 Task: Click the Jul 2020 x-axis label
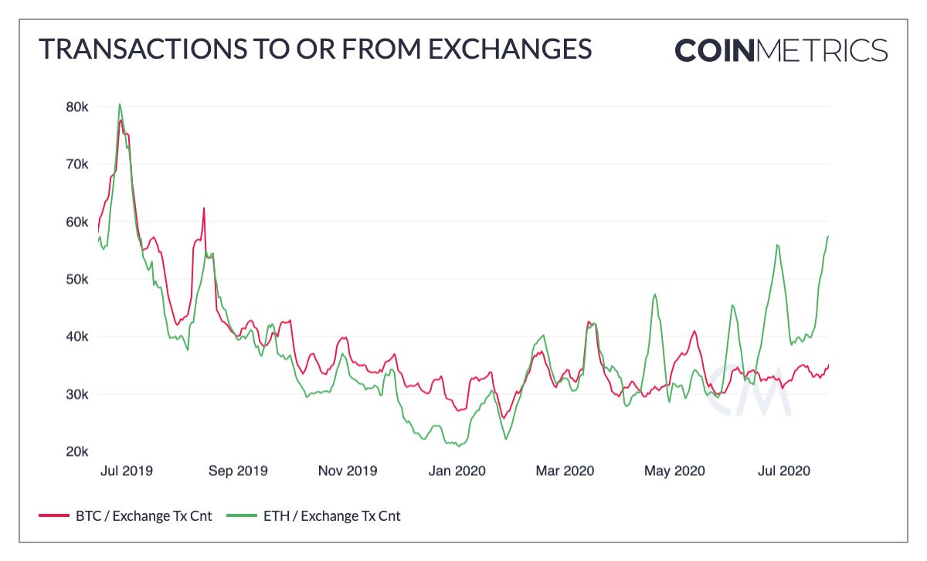[x=783, y=470]
